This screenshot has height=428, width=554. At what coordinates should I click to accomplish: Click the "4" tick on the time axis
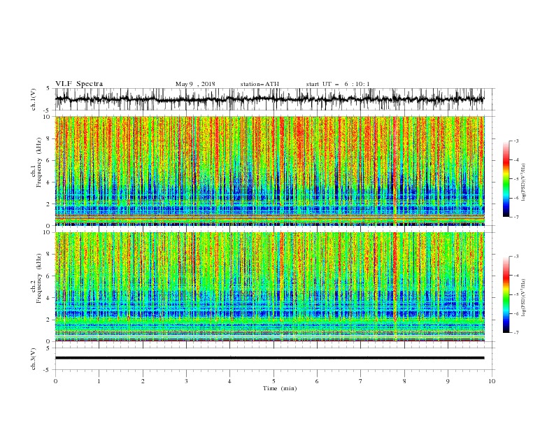tap(229, 381)
